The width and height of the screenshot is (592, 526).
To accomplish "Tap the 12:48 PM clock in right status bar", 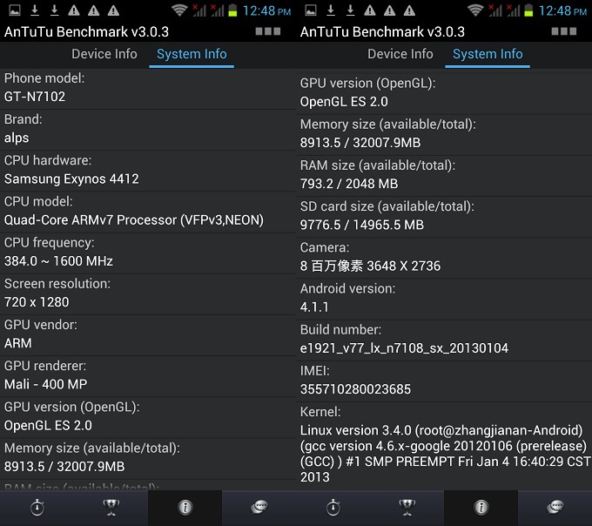I will [562, 10].
